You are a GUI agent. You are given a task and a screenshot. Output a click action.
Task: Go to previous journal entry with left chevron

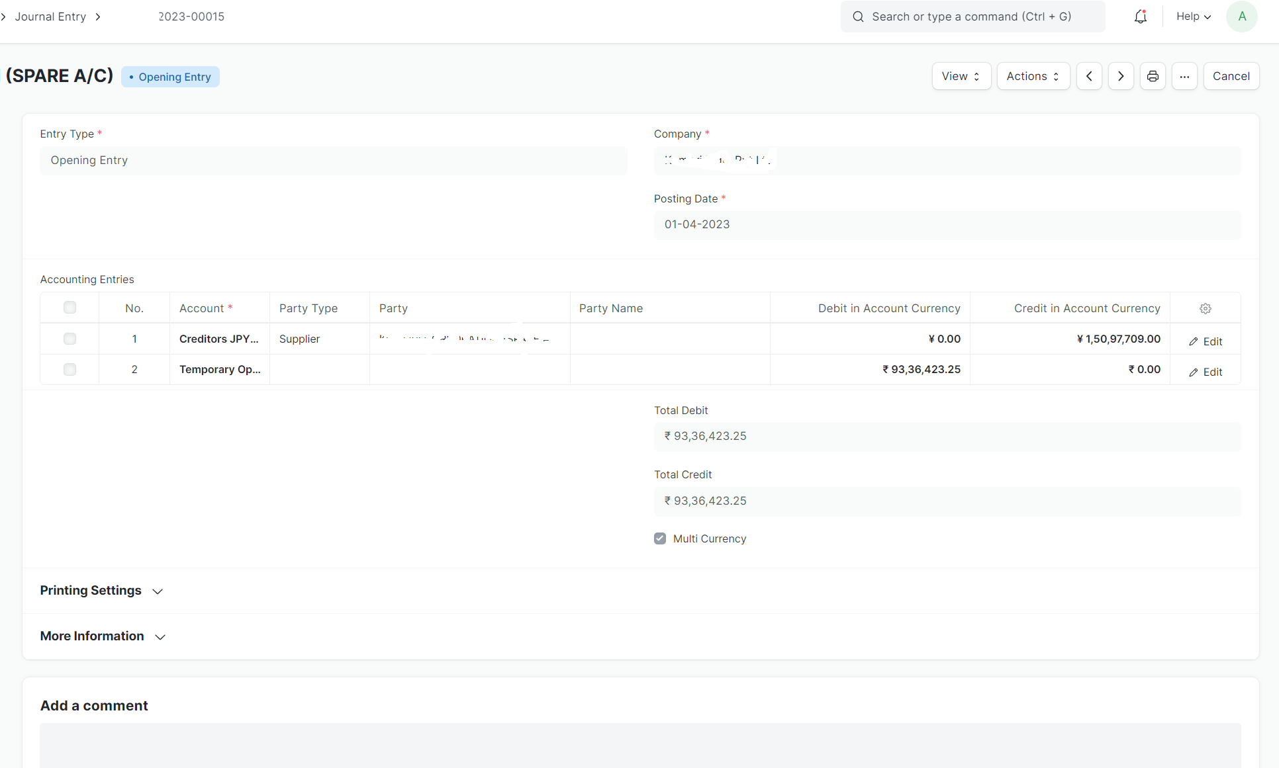(x=1089, y=75)
